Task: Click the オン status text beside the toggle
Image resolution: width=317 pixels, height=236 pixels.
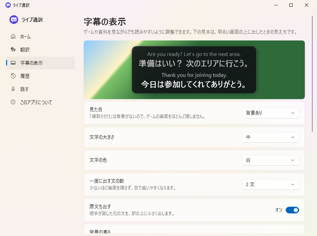Action: (x=279, y=210)
